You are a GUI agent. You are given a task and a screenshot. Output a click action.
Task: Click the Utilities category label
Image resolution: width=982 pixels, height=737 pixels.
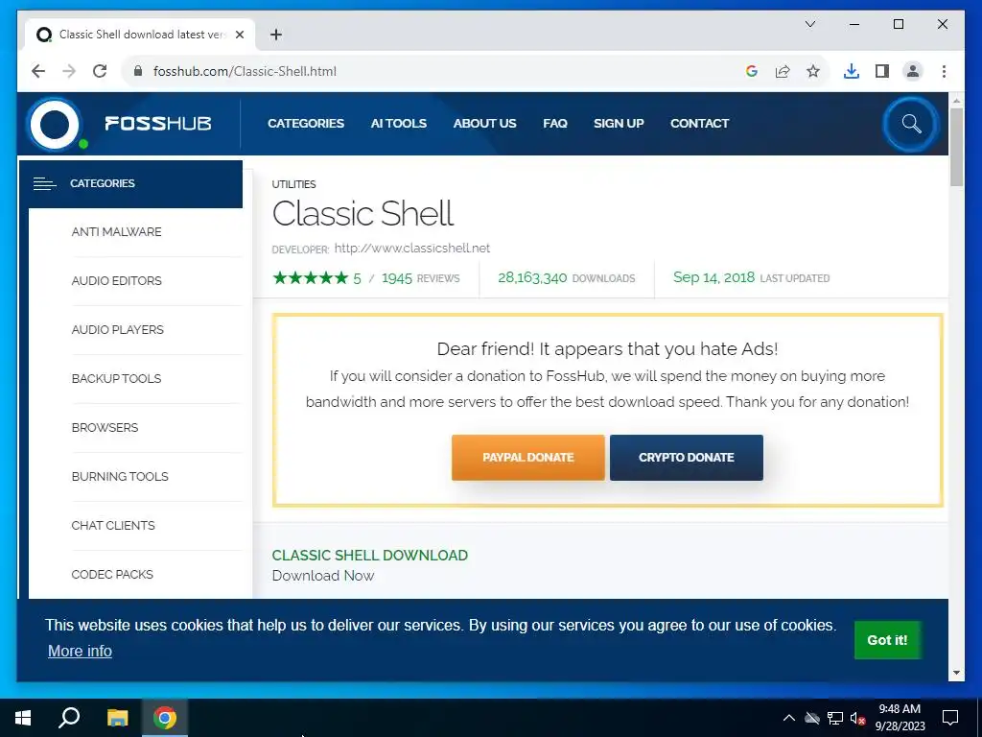[x=293, y=184]
